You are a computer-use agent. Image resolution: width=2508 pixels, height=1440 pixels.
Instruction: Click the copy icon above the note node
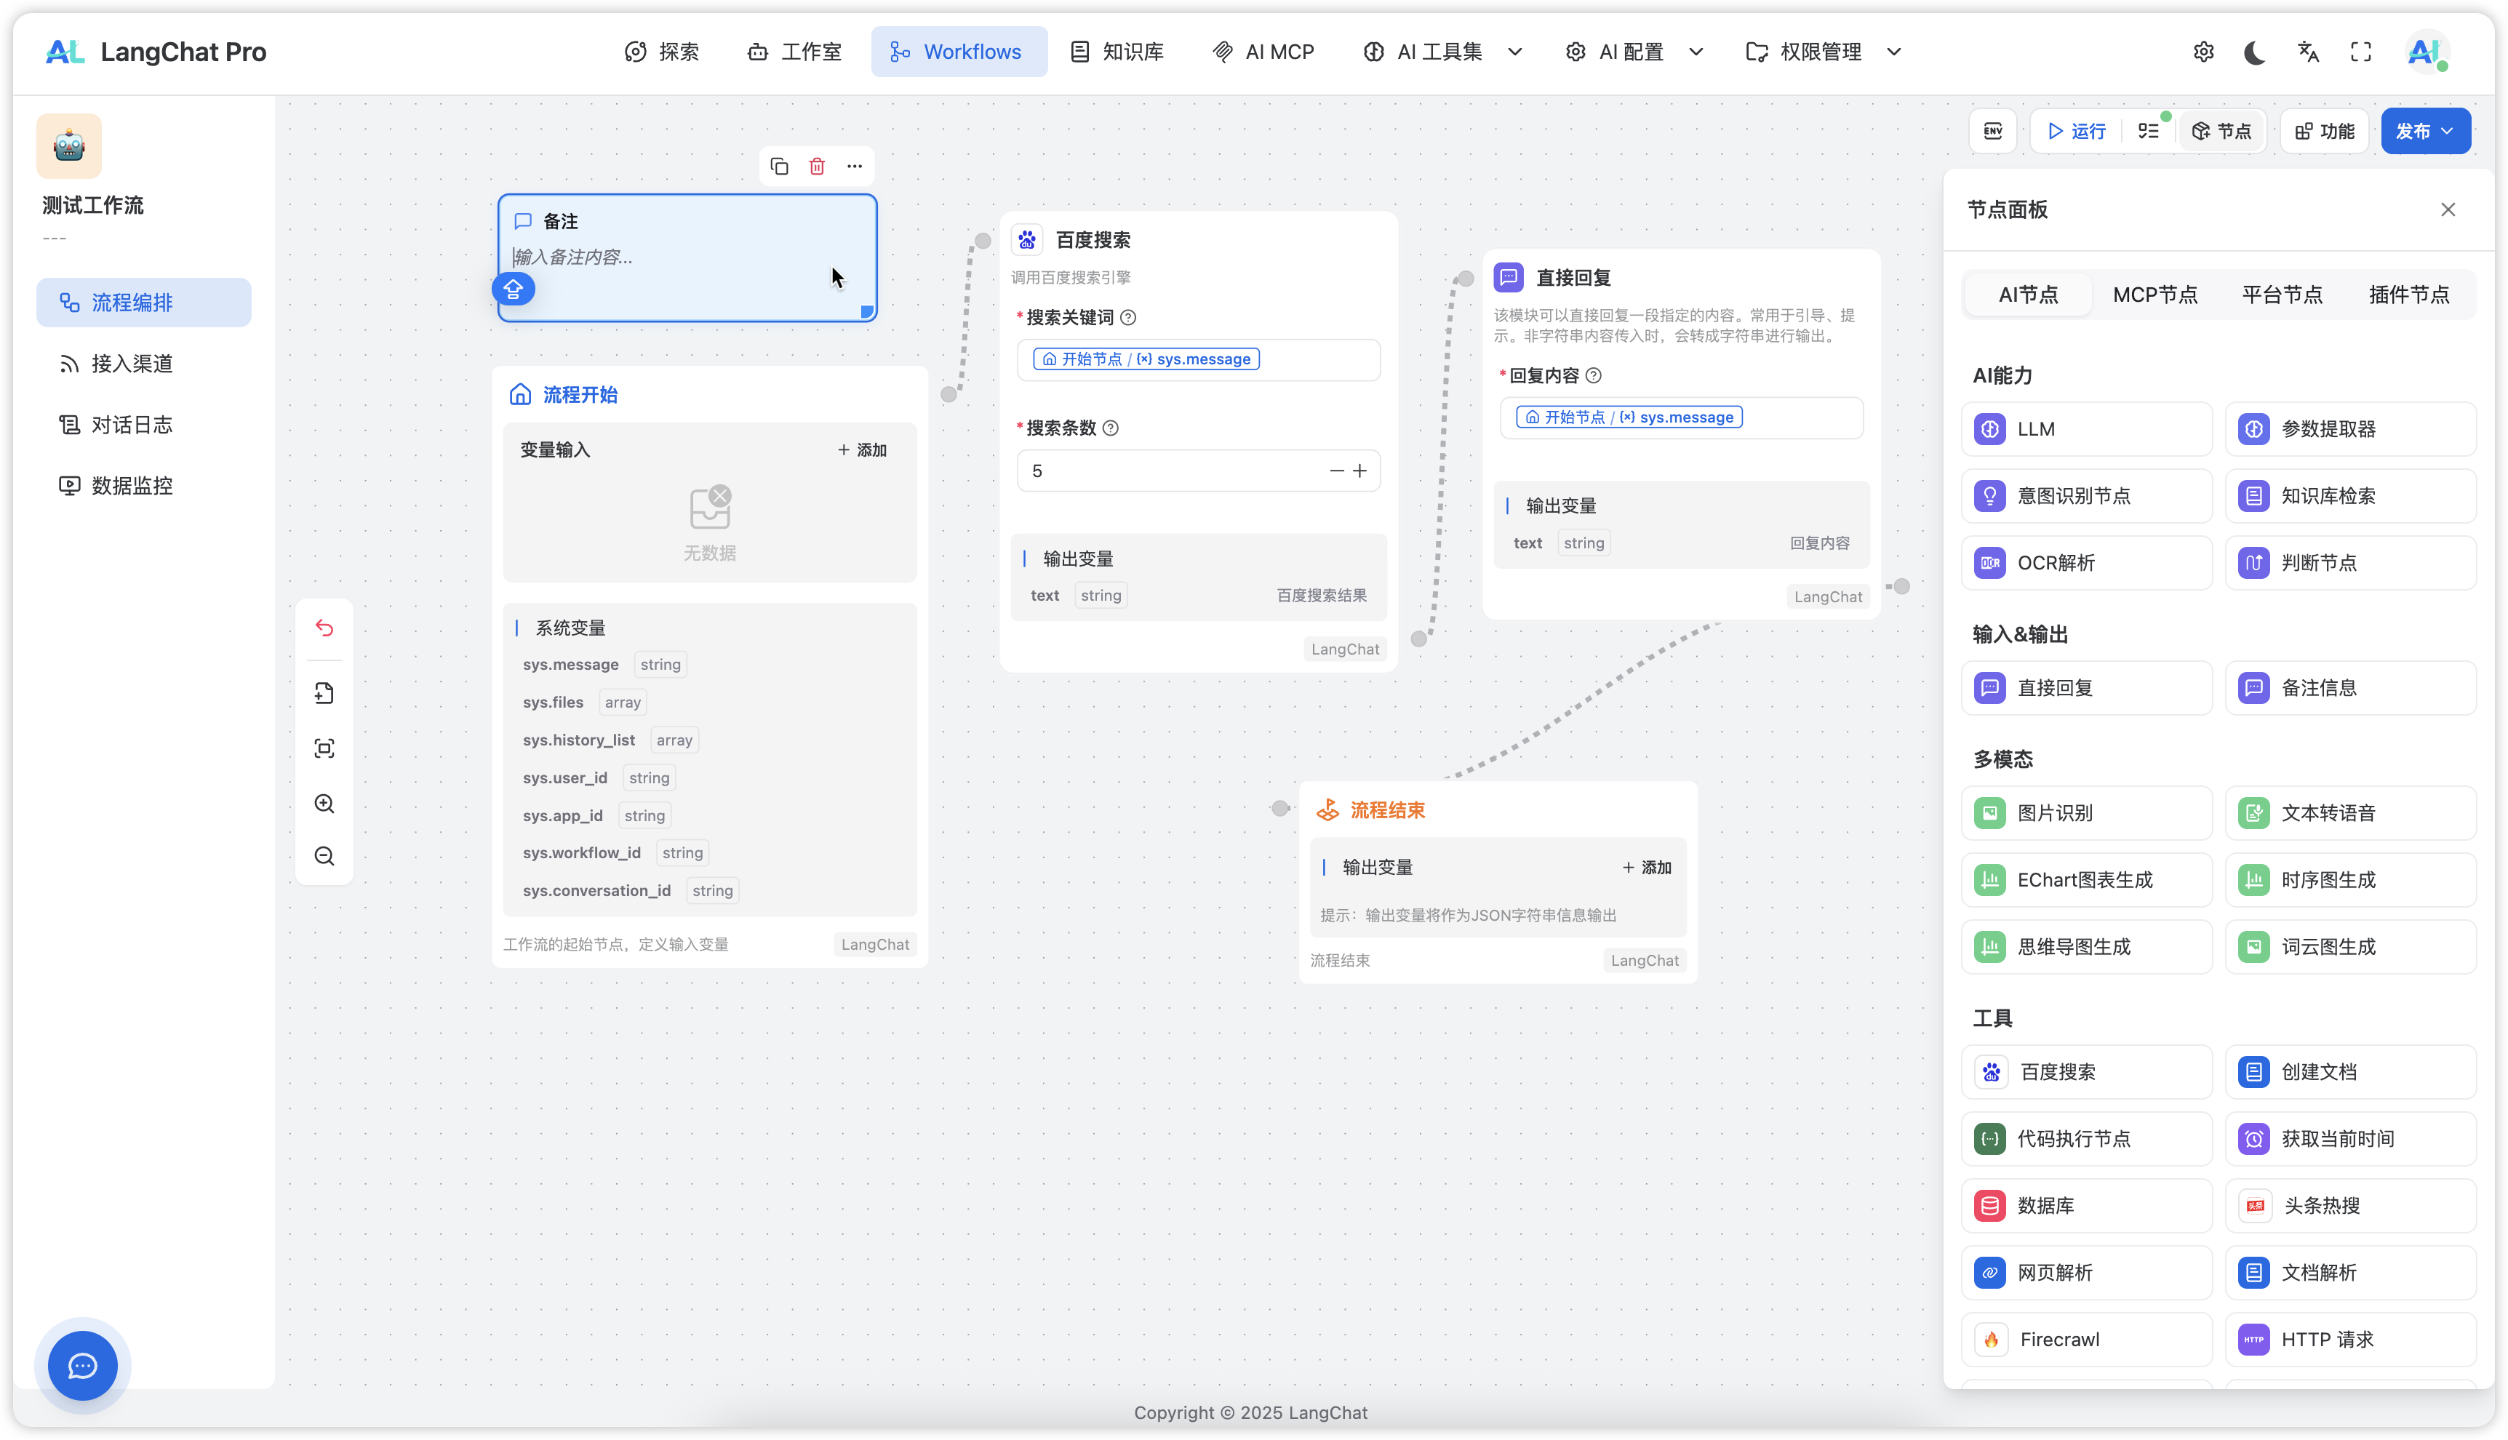pyautogui.click(x=779, y=166)
